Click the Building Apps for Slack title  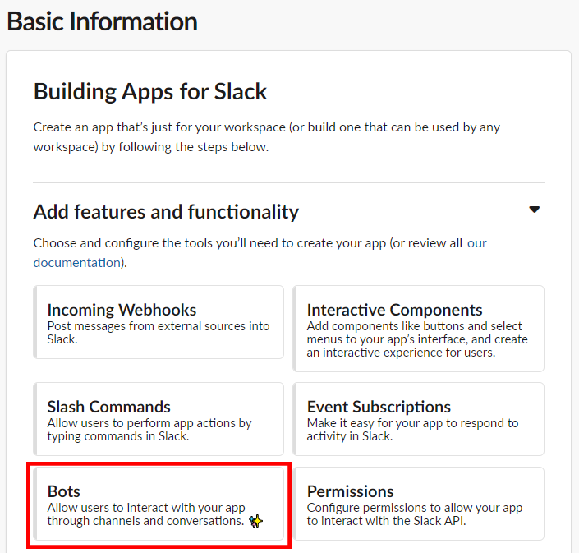[x=150, y=91]
